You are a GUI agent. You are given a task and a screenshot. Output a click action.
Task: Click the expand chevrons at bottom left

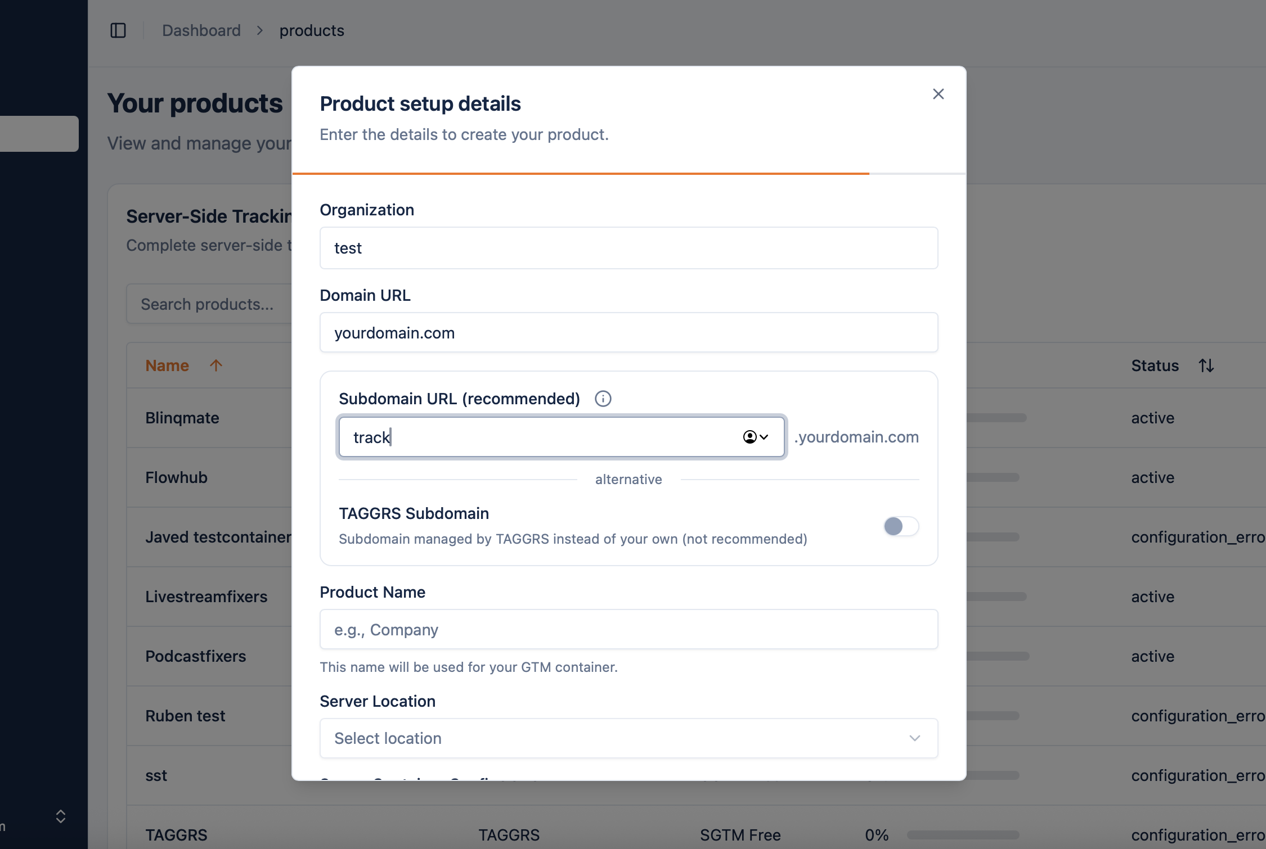(x=60, y=817)
